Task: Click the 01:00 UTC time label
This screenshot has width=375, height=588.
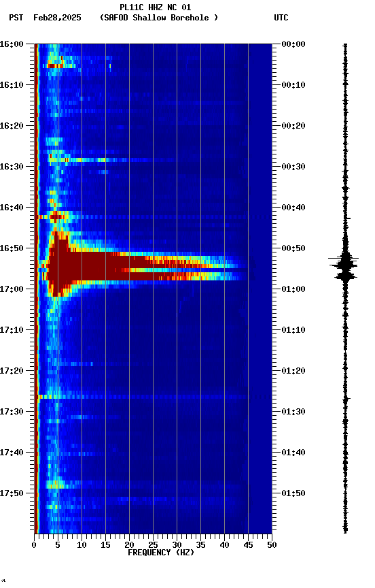Action: click(x=293, y=289)
